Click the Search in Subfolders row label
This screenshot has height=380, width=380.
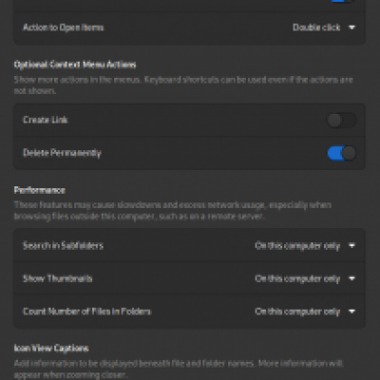[63, 245]
